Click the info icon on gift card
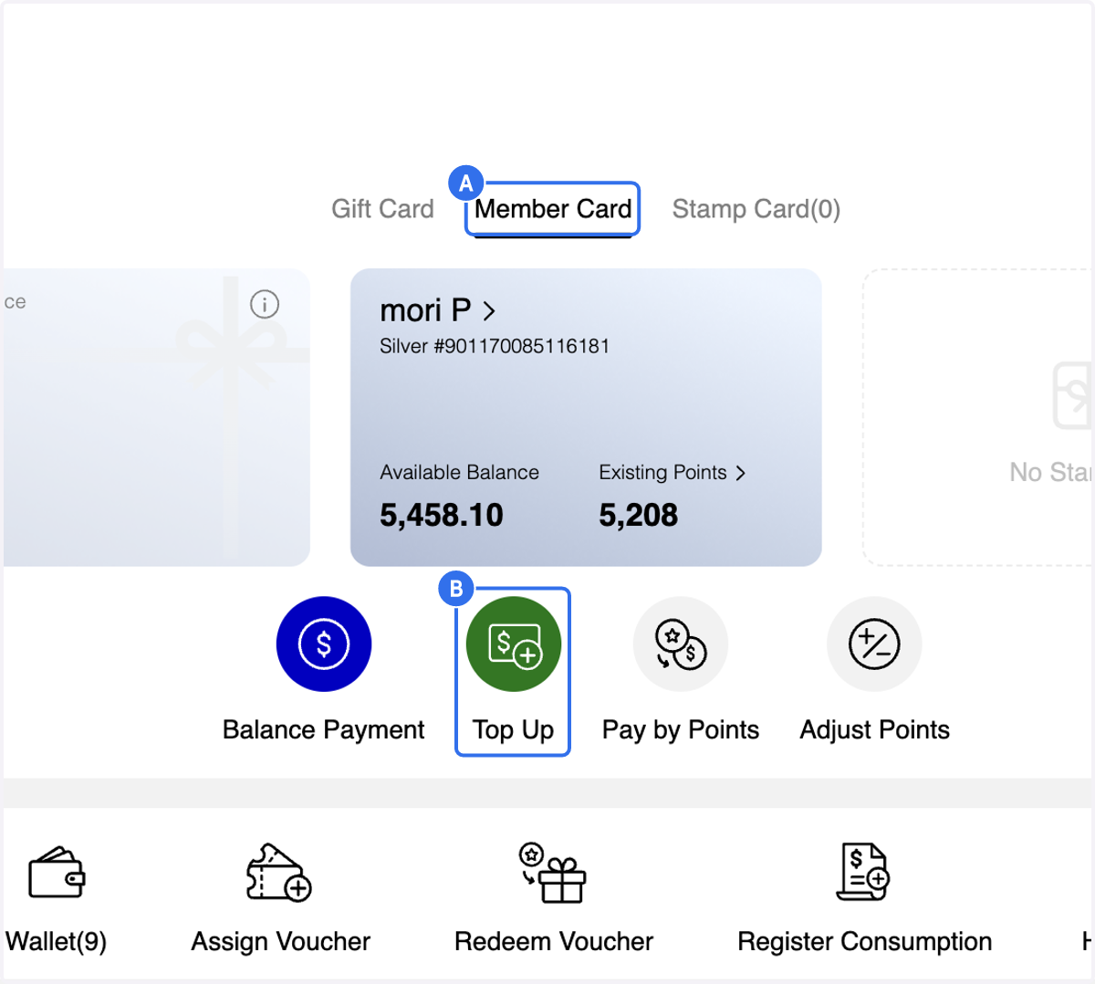1095x984 pixels. (265, 304)
